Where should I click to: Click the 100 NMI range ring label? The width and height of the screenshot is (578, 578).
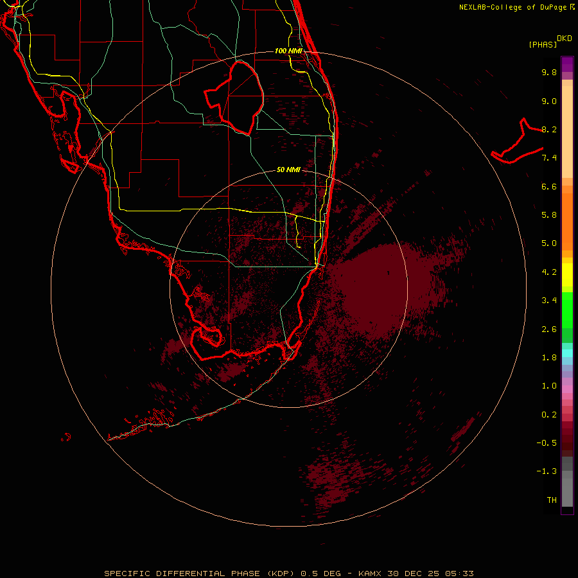pyautogui.click(x=288, y=51)
